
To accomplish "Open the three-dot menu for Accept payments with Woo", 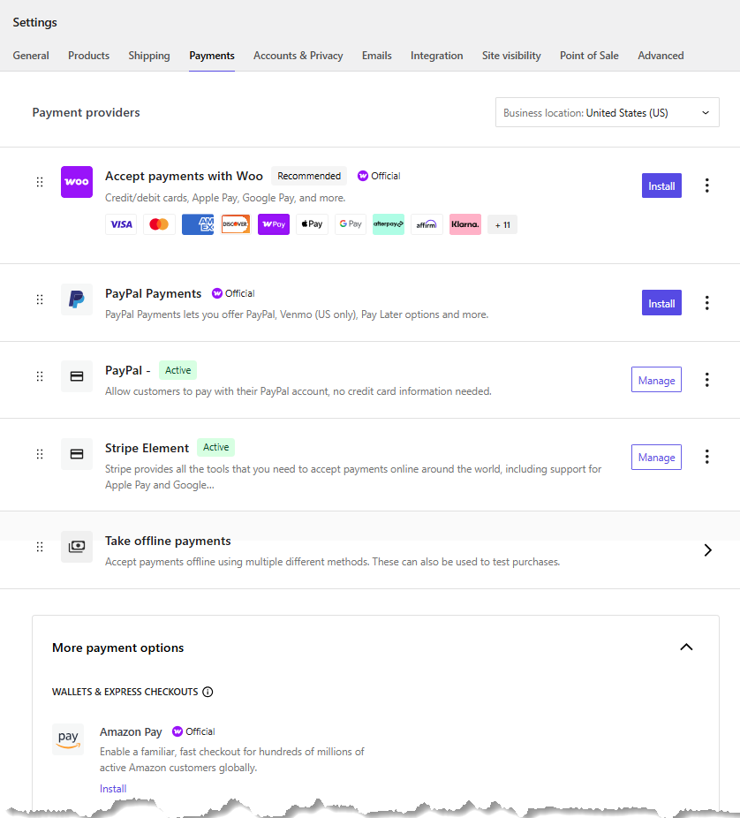I will (706, 186).
